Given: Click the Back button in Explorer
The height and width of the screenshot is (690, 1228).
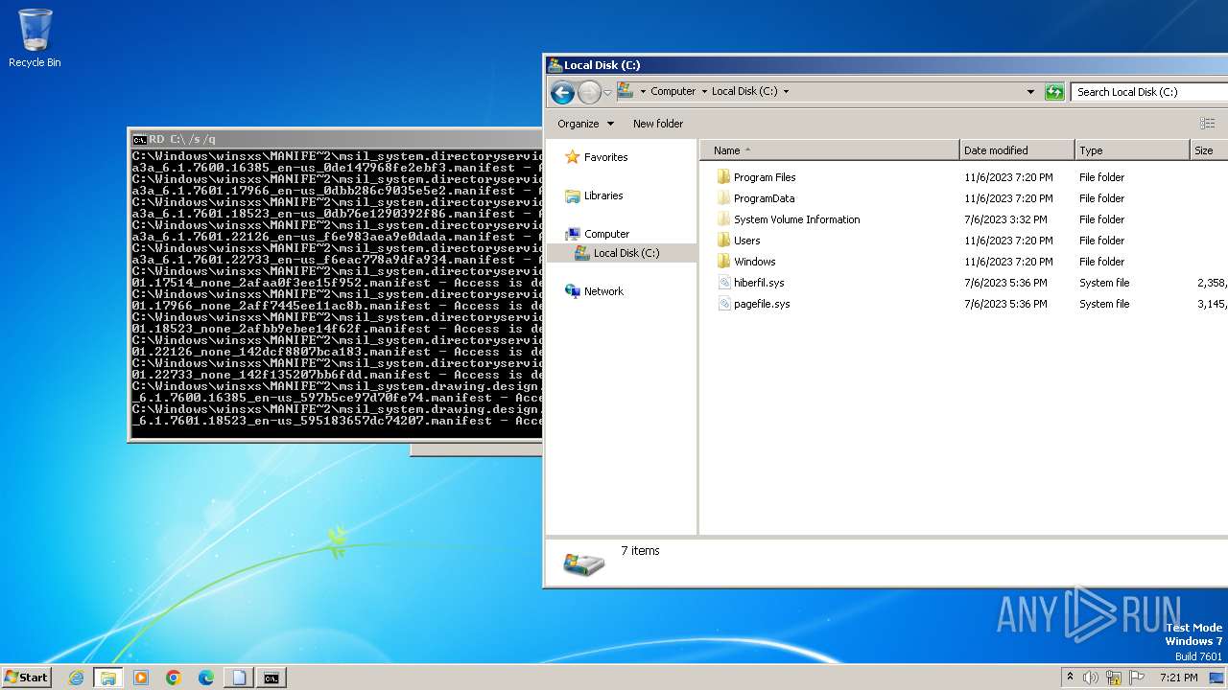Looking at the screenshot, I should pos(563,92).
